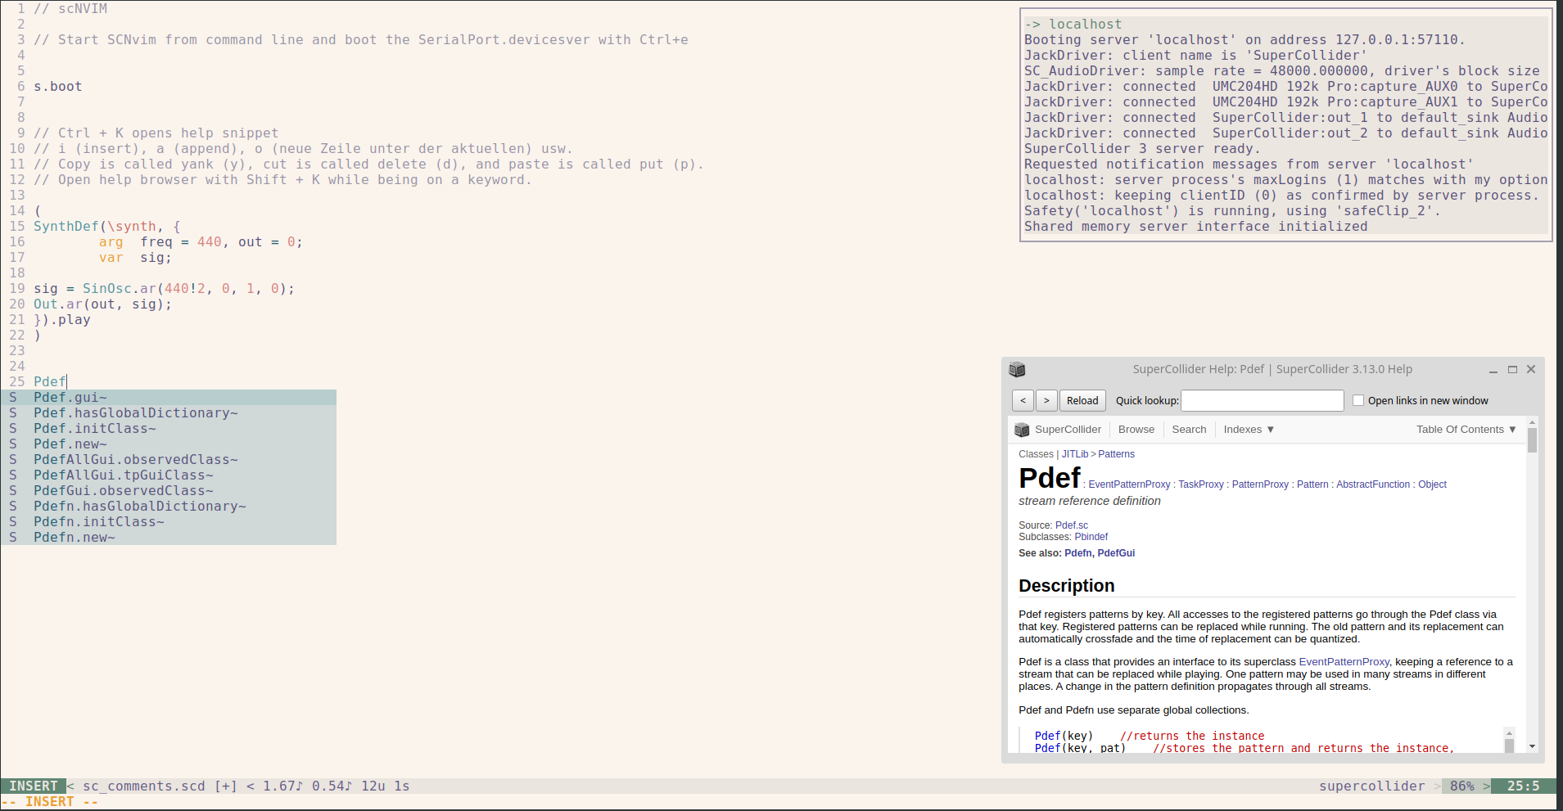
Task: Select Pdefn.hasGlobalDictionary~ completion entry
Action: [x=169, y=507]
